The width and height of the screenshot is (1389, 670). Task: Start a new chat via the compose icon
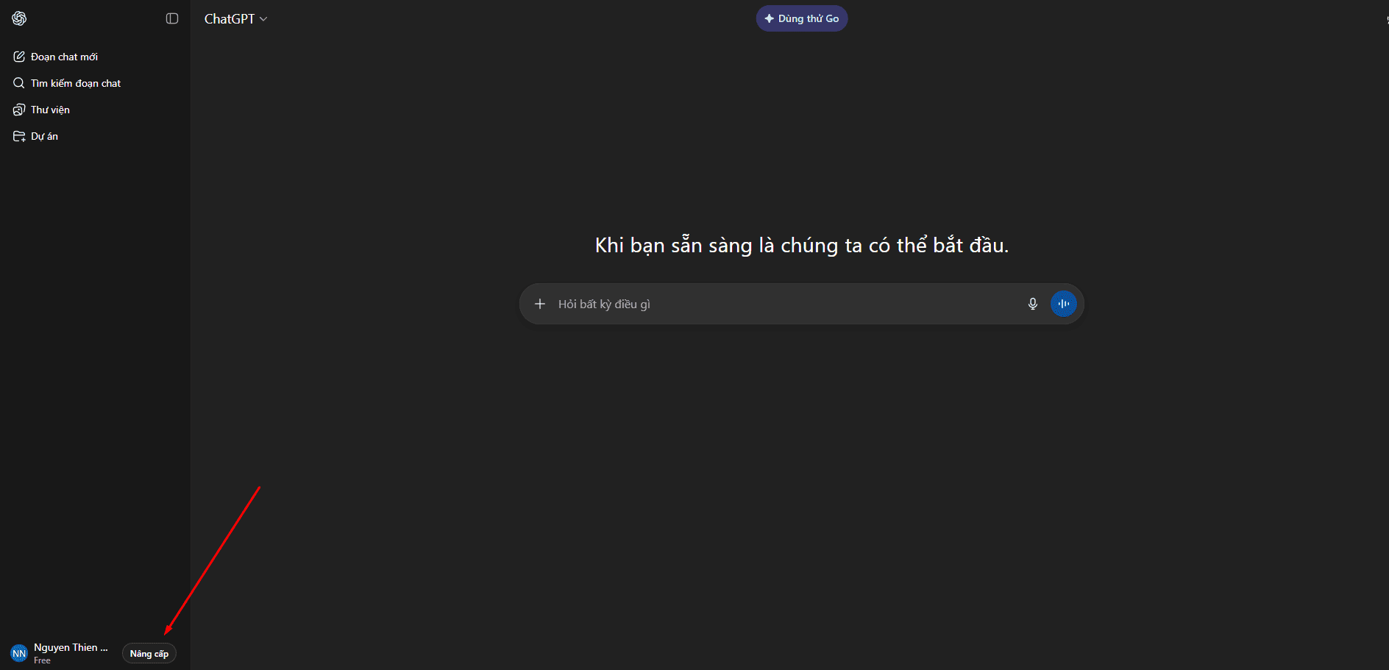[x=19, y=56]
